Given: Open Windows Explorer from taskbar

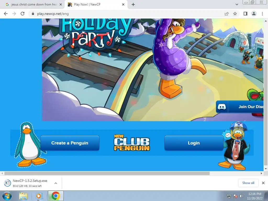Looking at the screenshot, I should click(x=23, y=196).
